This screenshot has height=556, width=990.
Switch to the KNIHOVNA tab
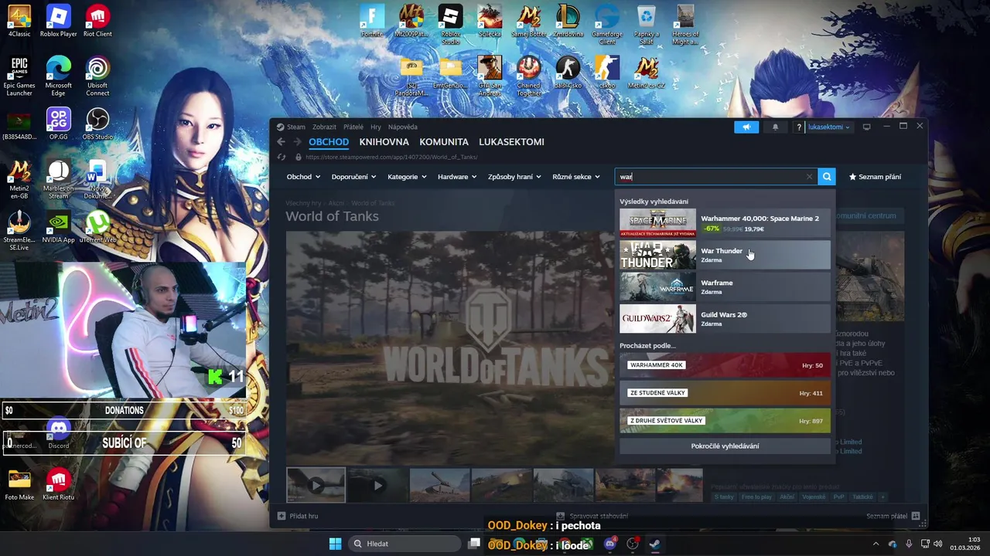pos(384,142)
